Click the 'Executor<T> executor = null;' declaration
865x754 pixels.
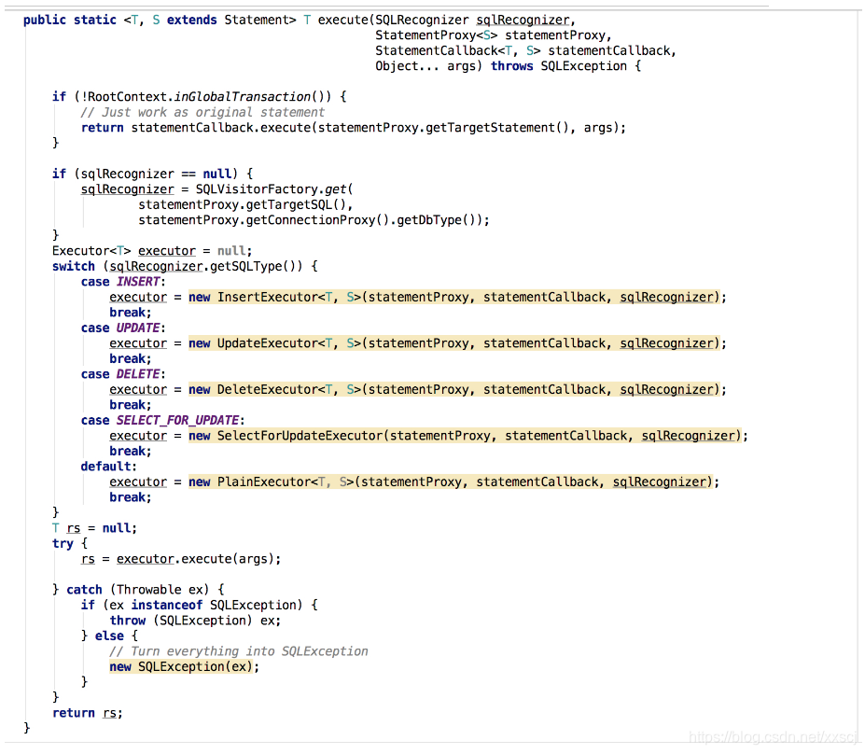pos(152,251)
